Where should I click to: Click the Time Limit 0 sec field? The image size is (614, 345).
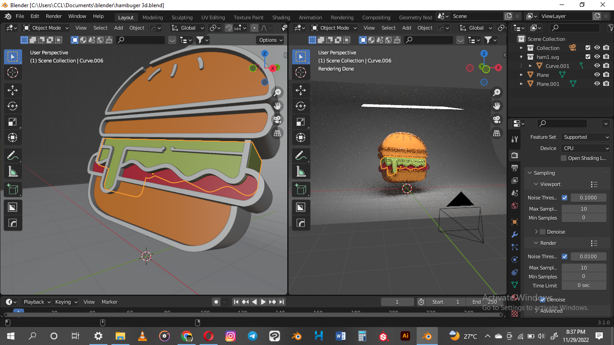click(584, 286)
